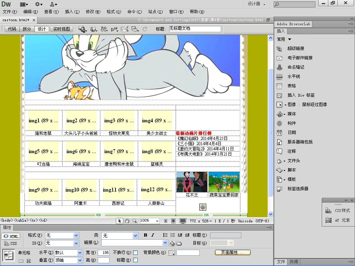Screen dimensions: 355x266
Task: Click Insert Div Tag icon
Action: click(x=279, y=96)
